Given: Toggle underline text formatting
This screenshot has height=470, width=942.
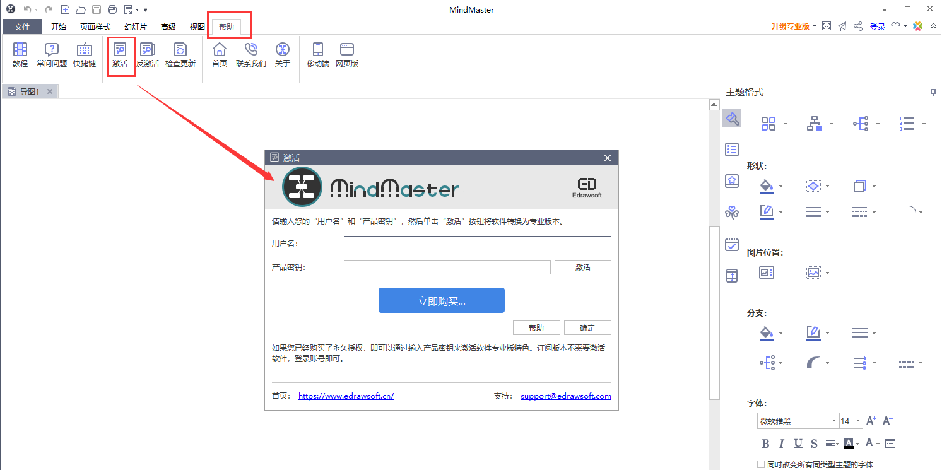Looking at the screenshot, I should pos(798,444).
